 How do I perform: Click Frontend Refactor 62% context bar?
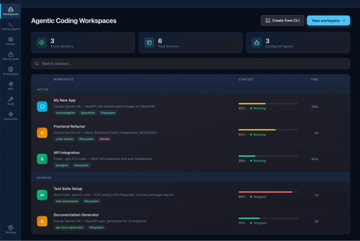[x=268, y=130]
